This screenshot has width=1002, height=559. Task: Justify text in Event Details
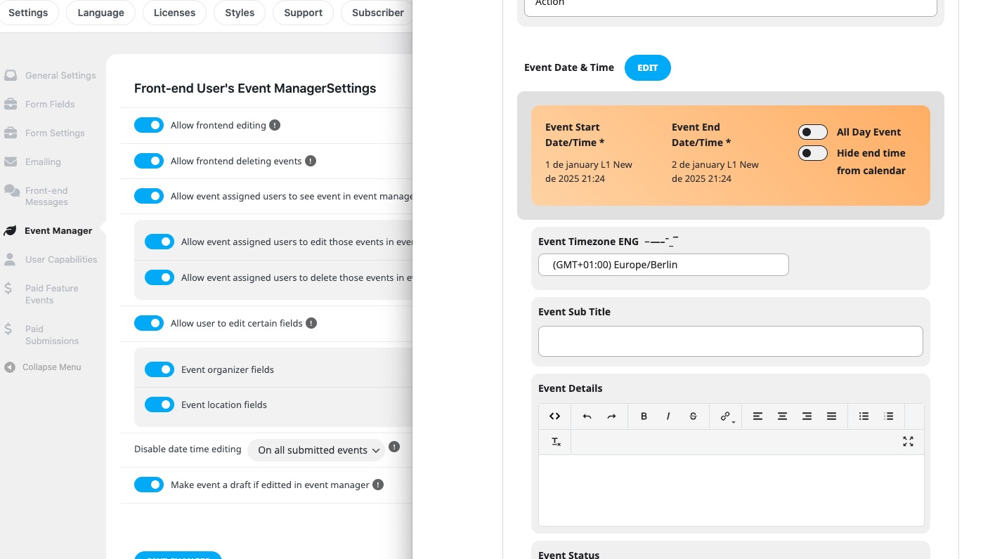point(831,416)
